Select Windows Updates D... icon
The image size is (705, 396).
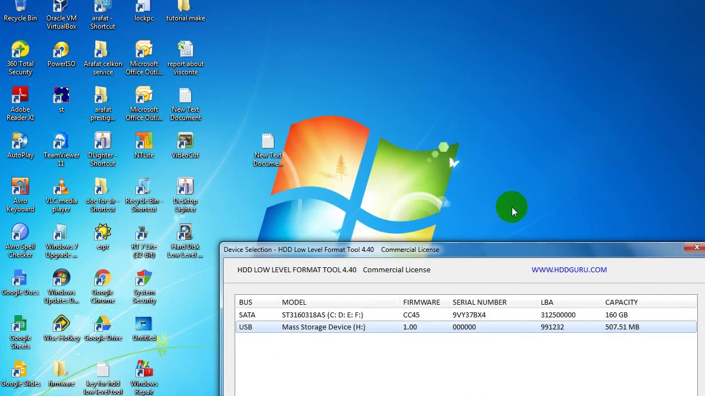point(61,286)
